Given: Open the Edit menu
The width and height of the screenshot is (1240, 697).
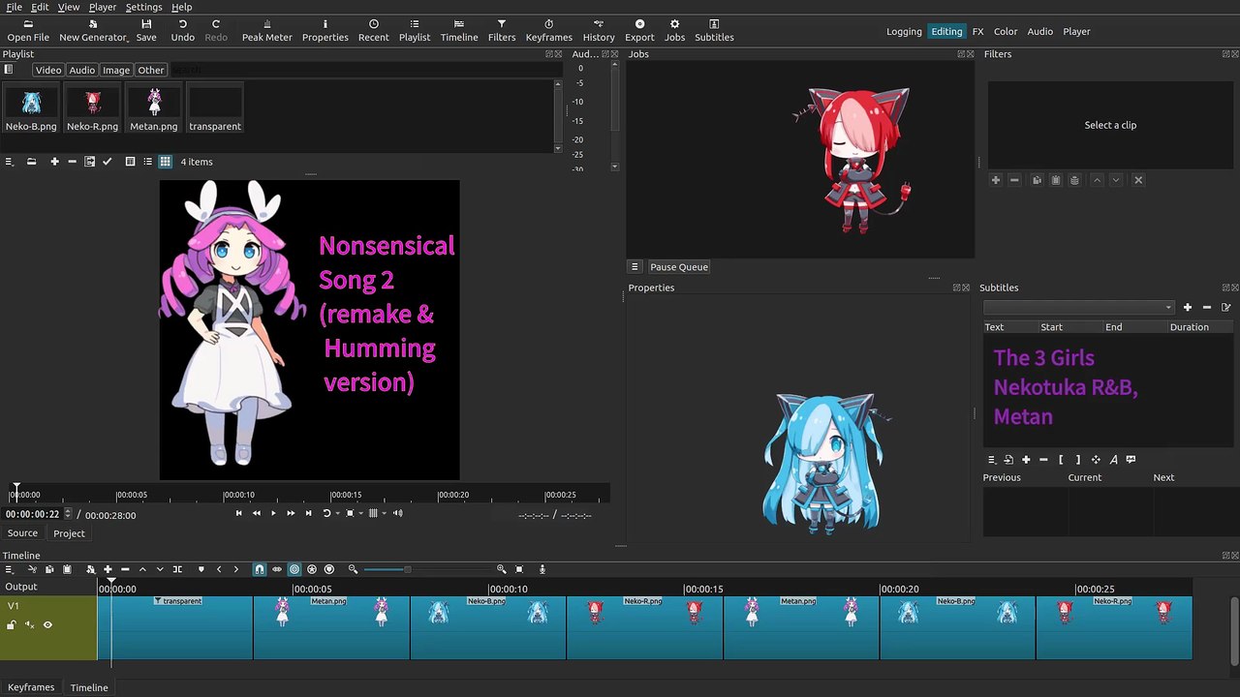Looking at the screenshot, I should point(40,7).
